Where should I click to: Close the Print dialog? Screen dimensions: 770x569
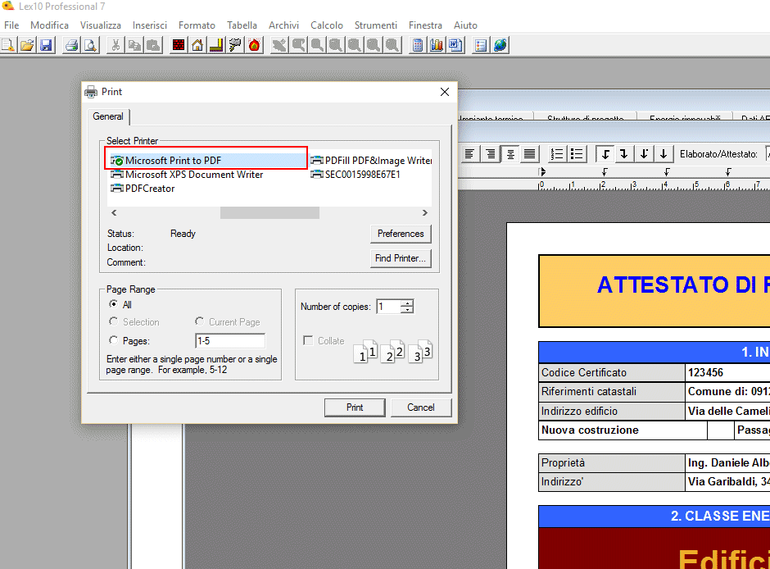click(x=445, y=92)
